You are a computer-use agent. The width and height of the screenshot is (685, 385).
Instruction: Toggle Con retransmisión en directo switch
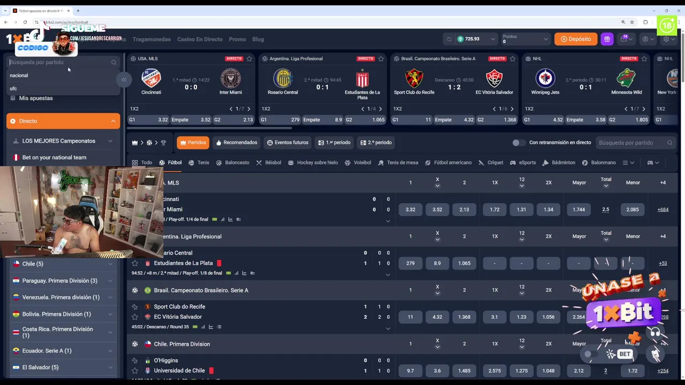point(518,143)
